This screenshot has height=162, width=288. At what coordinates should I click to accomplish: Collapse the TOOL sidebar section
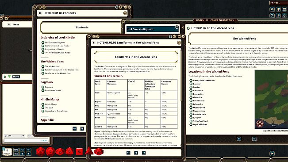tap(272, 3)
